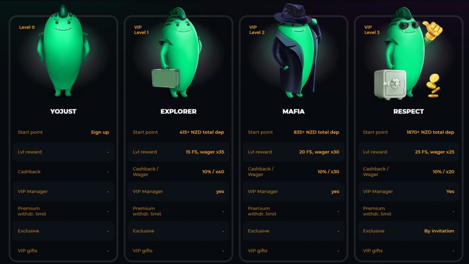Click the YOJUST Level 0 mascot character
The width and height of the screenshot is (469, 264).
pyautogui.click(x=63, y=51)
